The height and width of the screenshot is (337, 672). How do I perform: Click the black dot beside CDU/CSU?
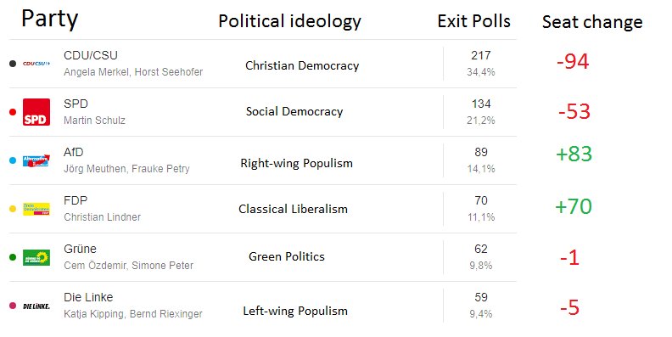[x=13, y=64]
